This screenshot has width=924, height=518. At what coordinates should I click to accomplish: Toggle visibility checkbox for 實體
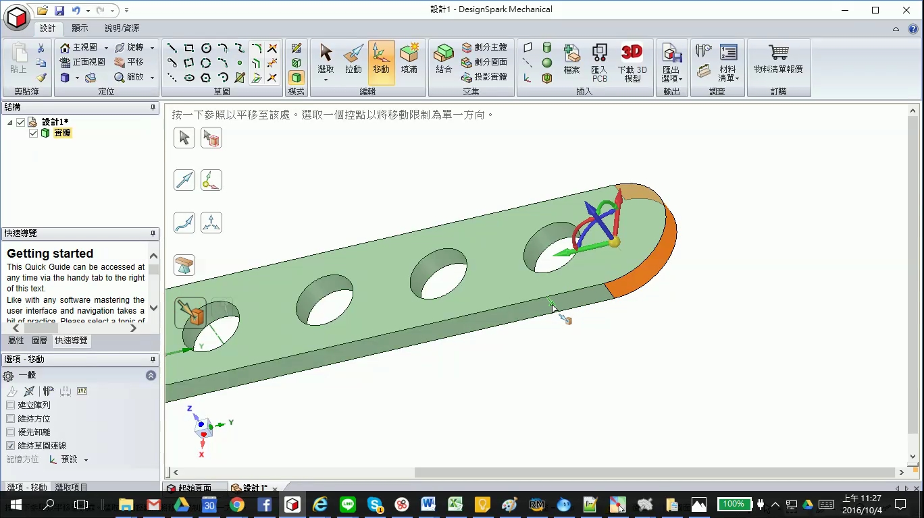pyautogui.click(x=34, y=133)
